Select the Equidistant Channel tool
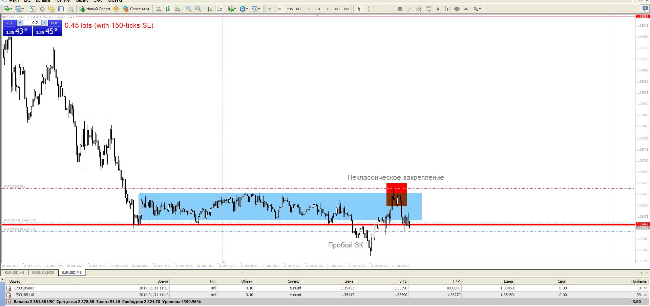Viewport: 650px width, 306px height. coord(419,9)
